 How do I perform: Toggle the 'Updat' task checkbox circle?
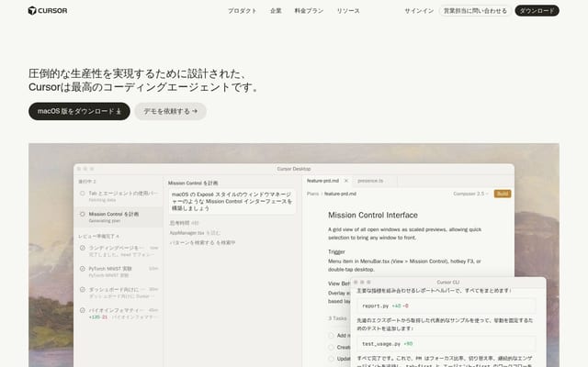pos(331,359)
